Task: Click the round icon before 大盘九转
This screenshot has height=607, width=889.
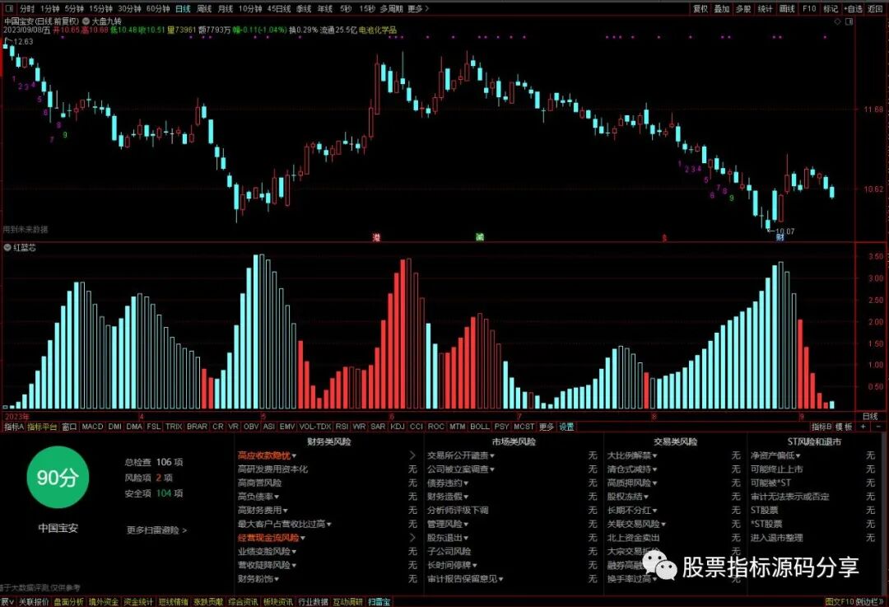Action: coord(86,21)
